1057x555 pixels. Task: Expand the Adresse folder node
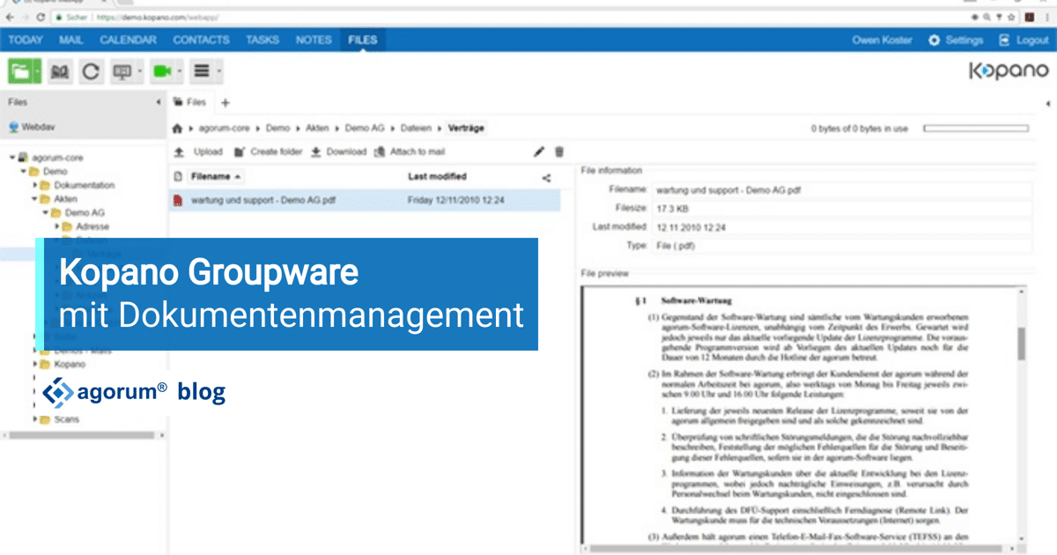pyautogui.click(x=55, y=226)
